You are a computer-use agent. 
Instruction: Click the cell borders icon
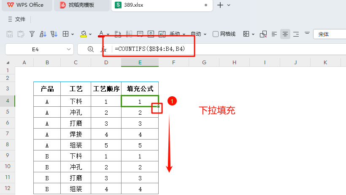pos(65,34)
